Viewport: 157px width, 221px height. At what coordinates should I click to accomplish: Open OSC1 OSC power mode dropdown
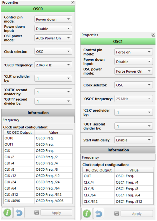(x=133, y=71)
